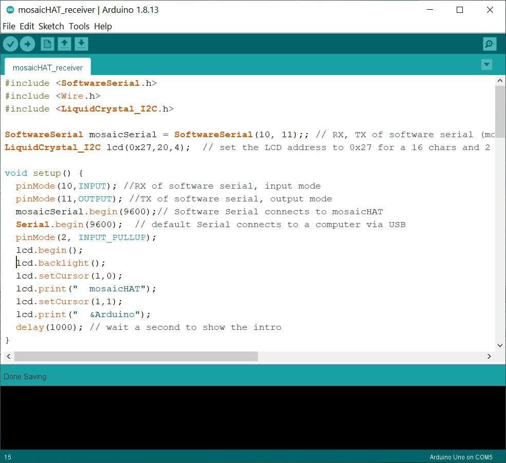Open the Serial Monitor magnifier icon
The height and width of the screenshot is (463, 506).
489,44
